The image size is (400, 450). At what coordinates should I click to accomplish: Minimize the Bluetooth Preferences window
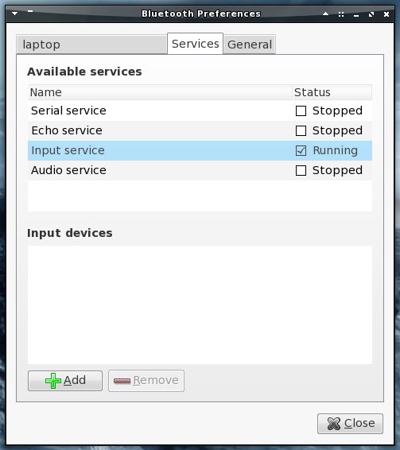[356, 15]
